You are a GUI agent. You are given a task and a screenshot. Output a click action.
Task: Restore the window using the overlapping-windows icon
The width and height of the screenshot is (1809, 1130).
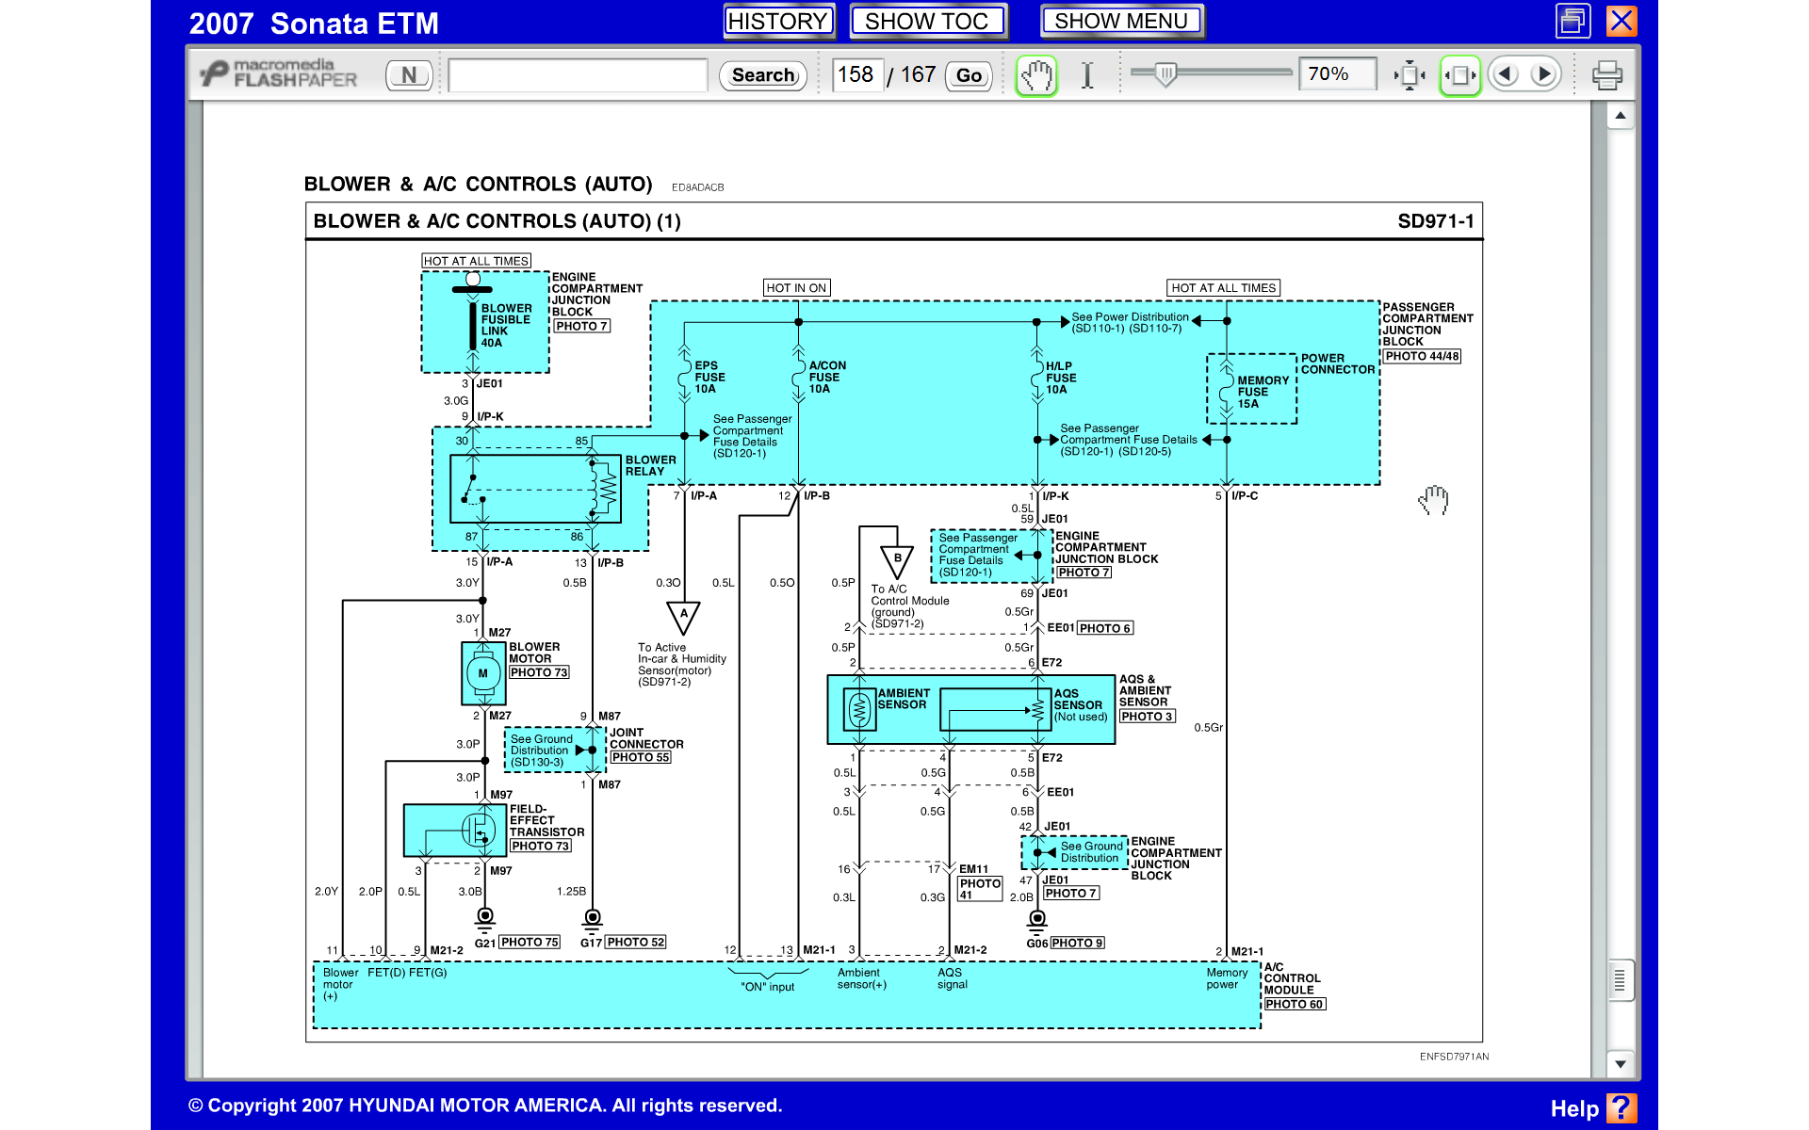(x=1573, y=21)
